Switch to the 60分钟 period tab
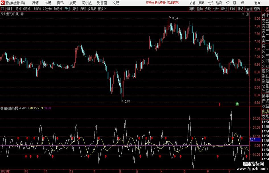 click(58, 9)
